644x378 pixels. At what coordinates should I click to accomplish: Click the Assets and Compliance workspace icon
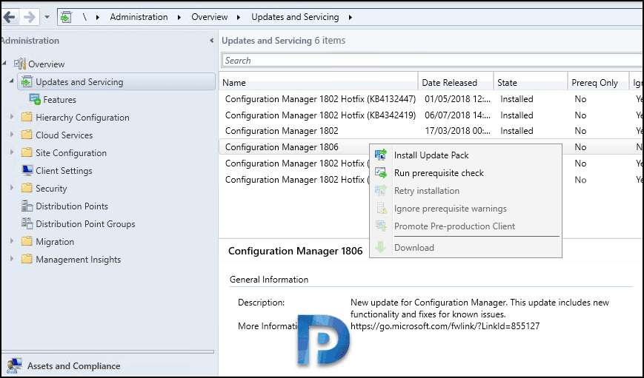coord(14,365)
